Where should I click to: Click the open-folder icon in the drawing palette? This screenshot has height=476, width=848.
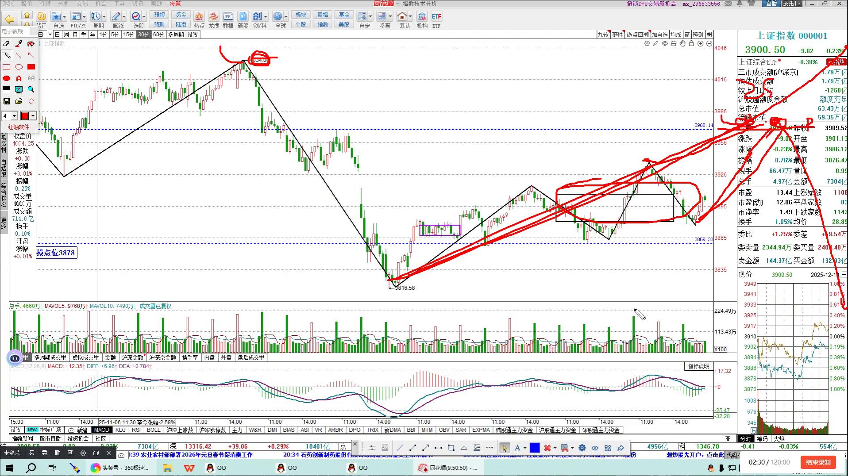[x=19, y=101]
